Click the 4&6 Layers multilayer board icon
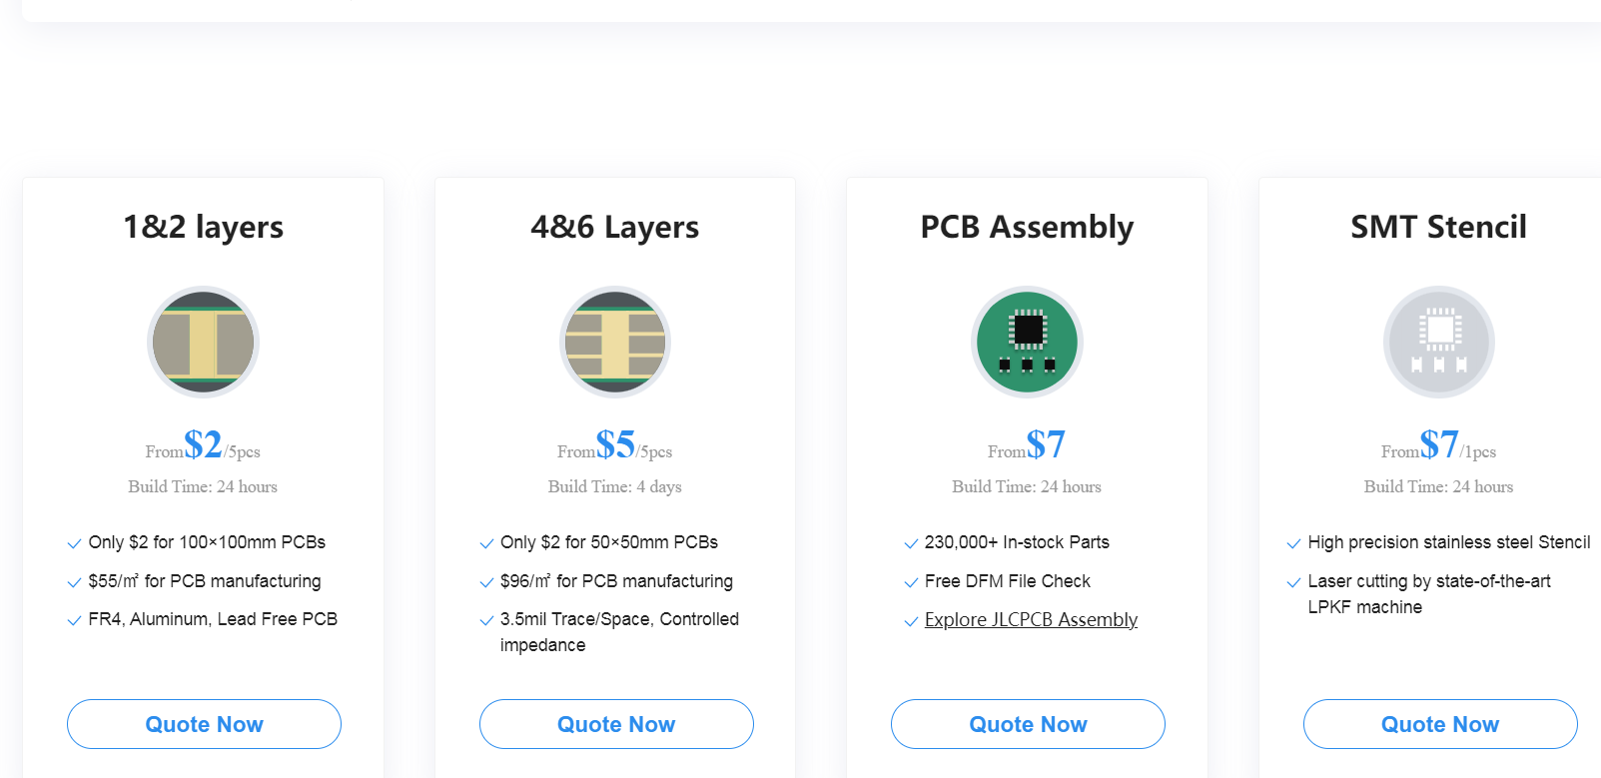The image size is (1601, 778). point(615,342)
